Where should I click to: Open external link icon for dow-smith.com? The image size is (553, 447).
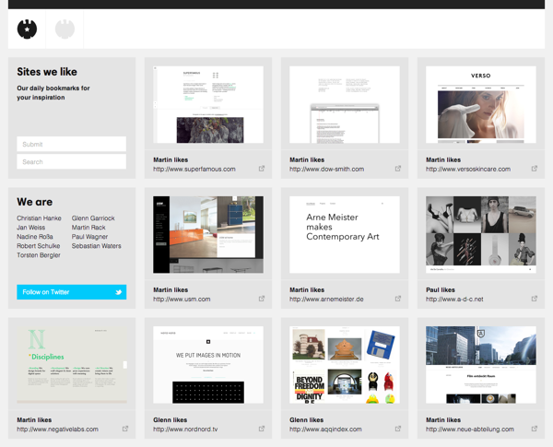pyautogui.click(x=398, y=169)
